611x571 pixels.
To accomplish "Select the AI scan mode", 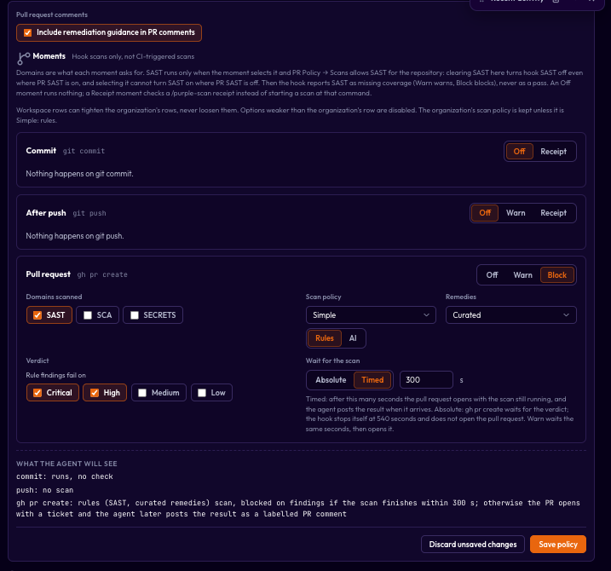I will pos(353,338).
